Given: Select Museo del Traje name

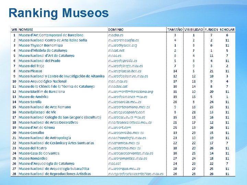Looking at the screenshot, I should pos(31,66).
